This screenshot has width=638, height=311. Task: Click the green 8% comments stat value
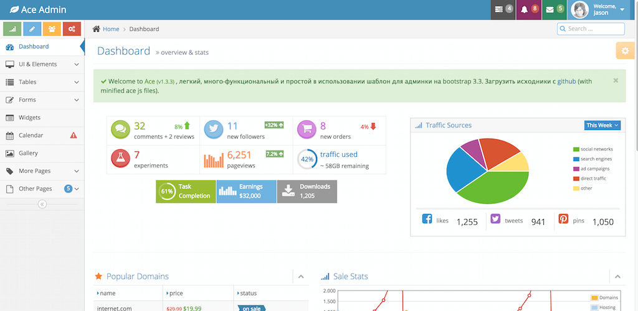pyautogui.click(x=179, y=127)
